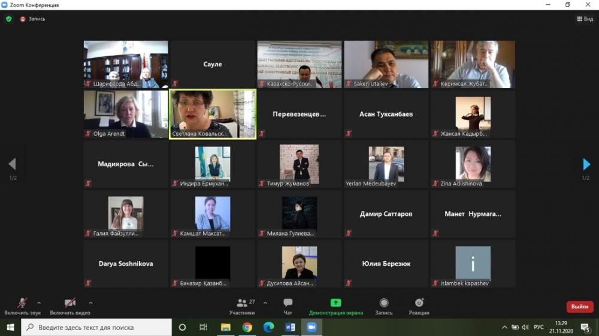Viewport: 599px width, 336px height.
Task: Expand video options arrow beside camera
Action: click(x=90, y=303)
